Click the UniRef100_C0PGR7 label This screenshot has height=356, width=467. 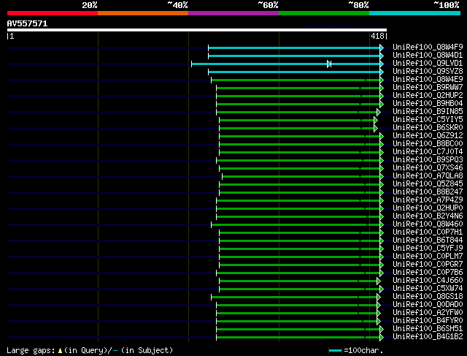pos(428,265)
